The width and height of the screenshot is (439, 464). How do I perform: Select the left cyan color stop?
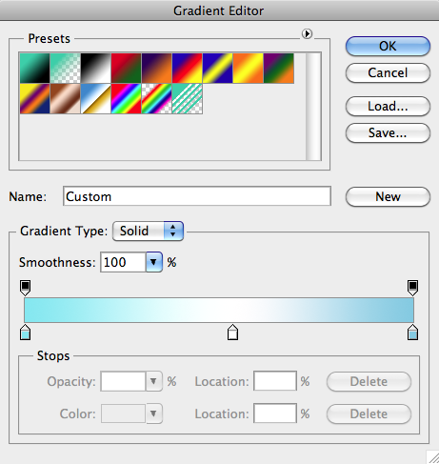click(26, 333)
